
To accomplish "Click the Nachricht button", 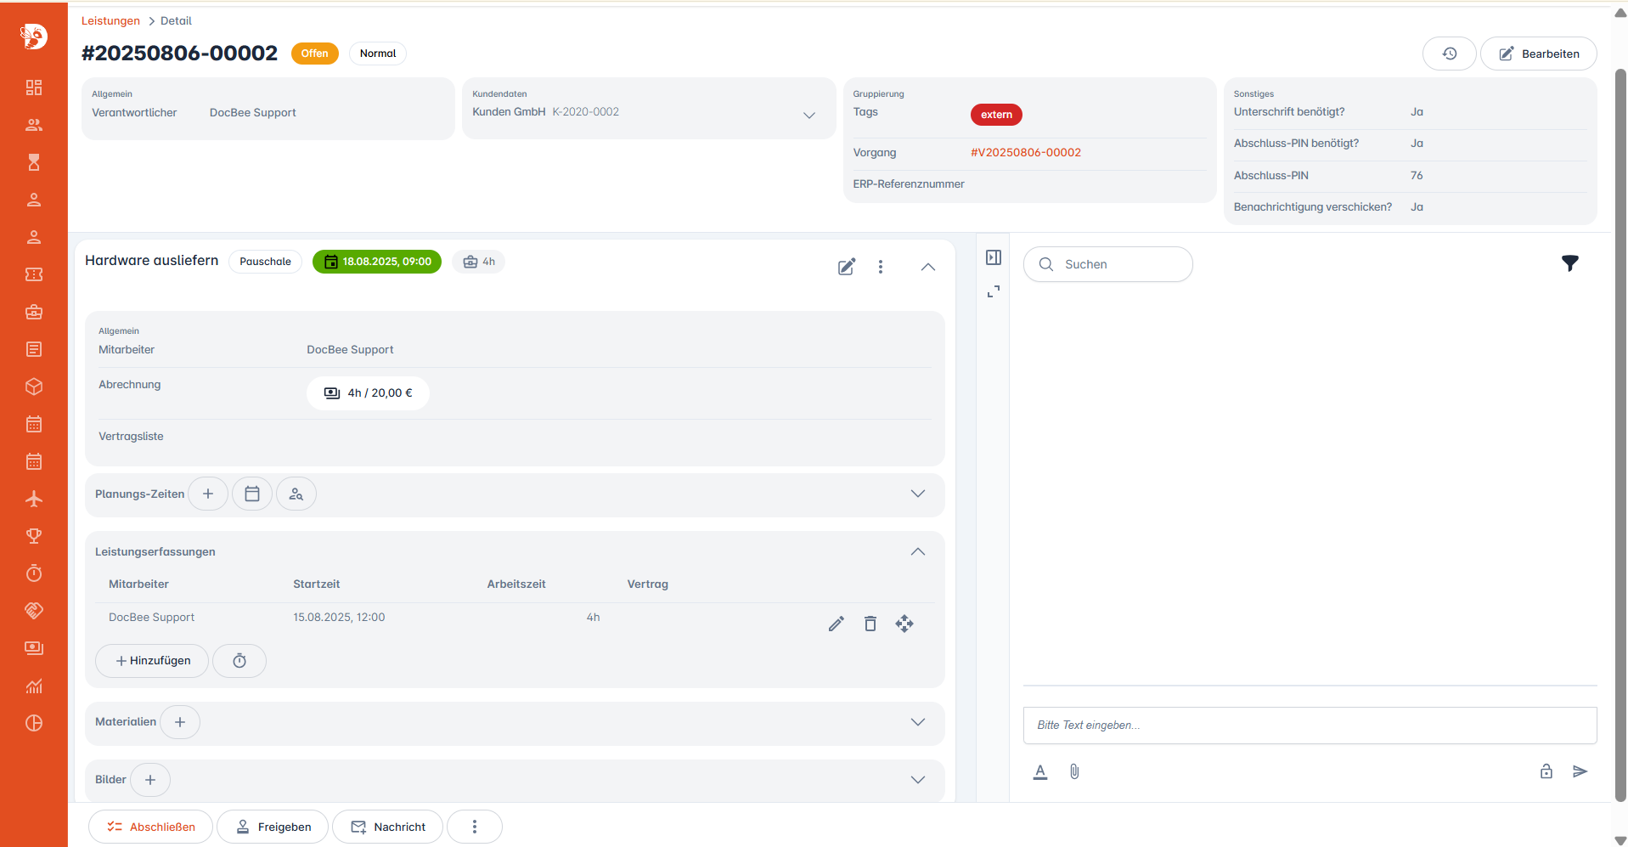I will [387, 827].
